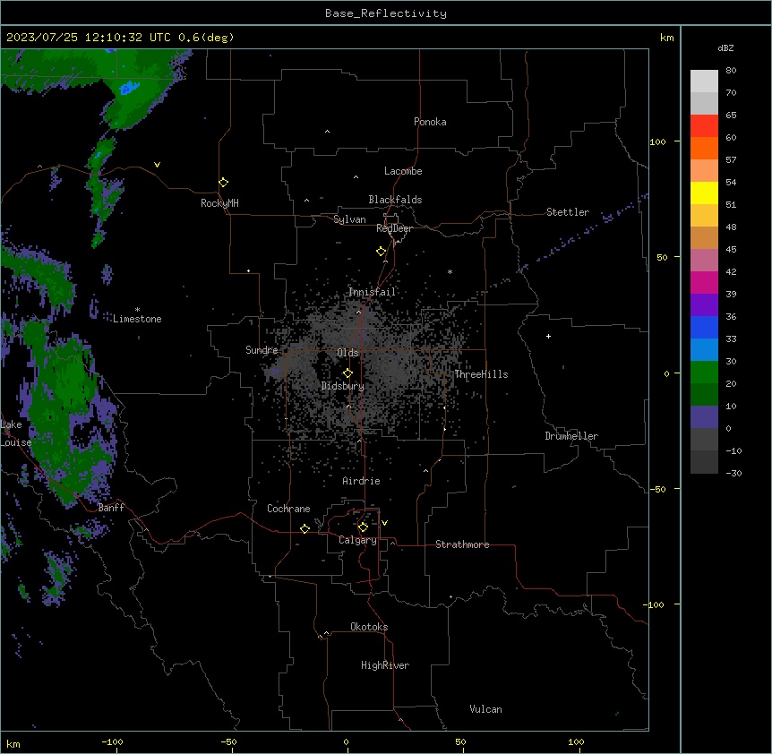Click the Cochrane city label
Screen dimensions: 772x754
coord(288,509)
